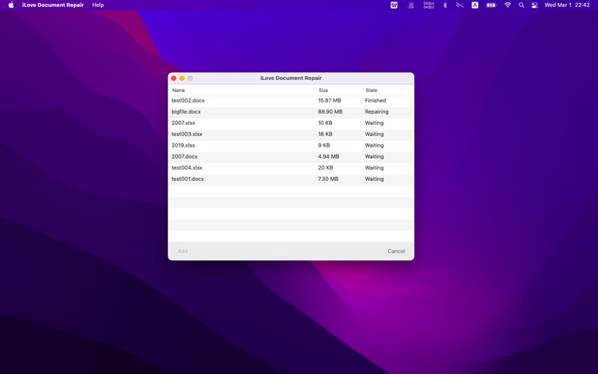Minimize the window with the yellow button
The width and height of the screenshot is (598, 374).
182,79
